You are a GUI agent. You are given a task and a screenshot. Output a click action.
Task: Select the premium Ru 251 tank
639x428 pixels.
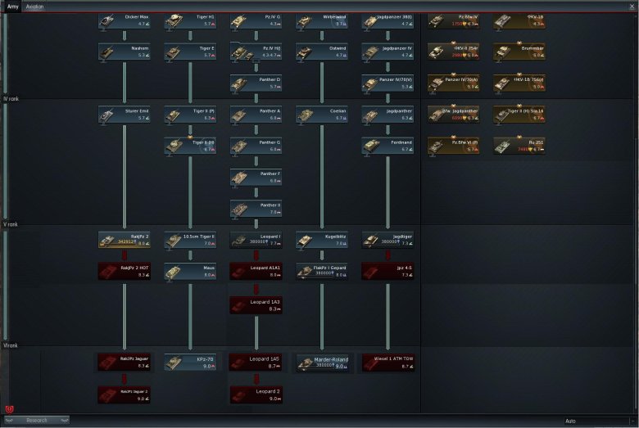click(x=519, y=146)
